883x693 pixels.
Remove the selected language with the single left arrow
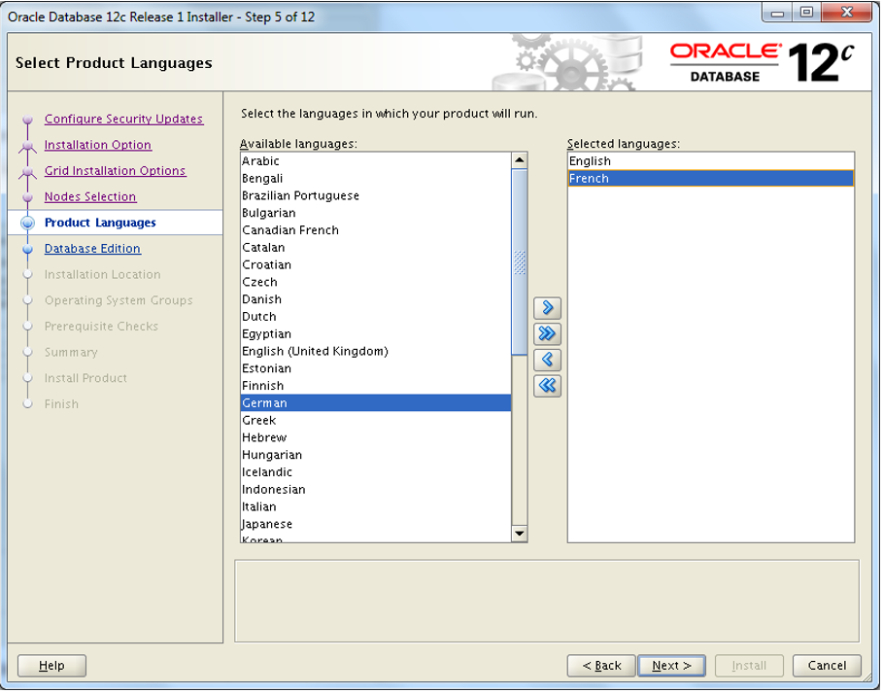[547, 360]
